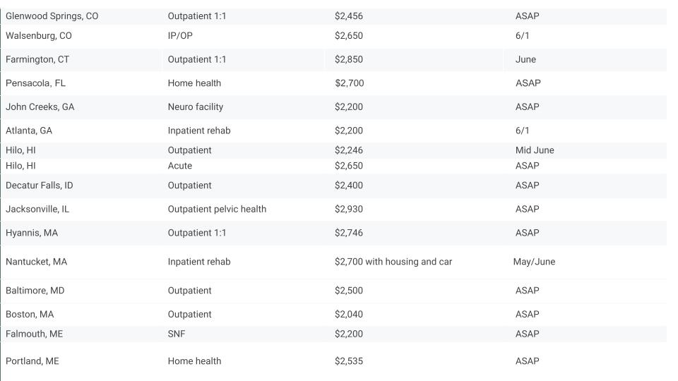678x381 pixels.
Task: Click the Outpatient pelvic health cell
Action: click(x=217, y=209)
